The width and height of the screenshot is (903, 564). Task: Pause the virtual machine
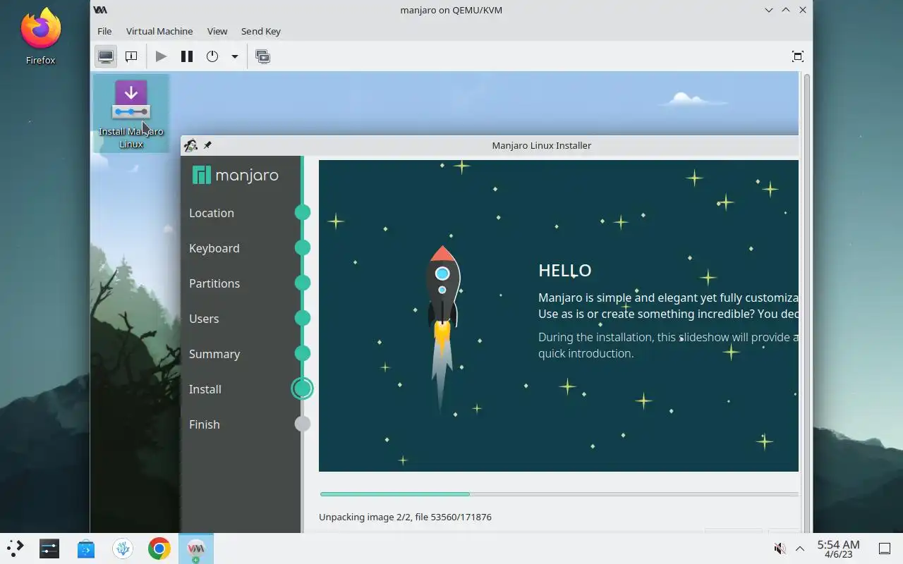tap(187, 56)
